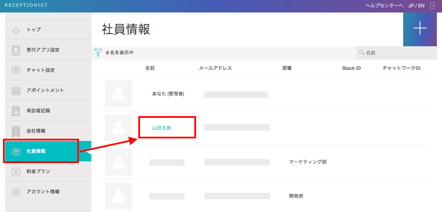Click the building icon for 会社情報
The width and height of the screenshot is (442, 212).
click(16, 131)
